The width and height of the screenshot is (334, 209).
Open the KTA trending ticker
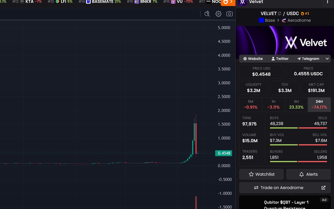click(x=27, y=2)
